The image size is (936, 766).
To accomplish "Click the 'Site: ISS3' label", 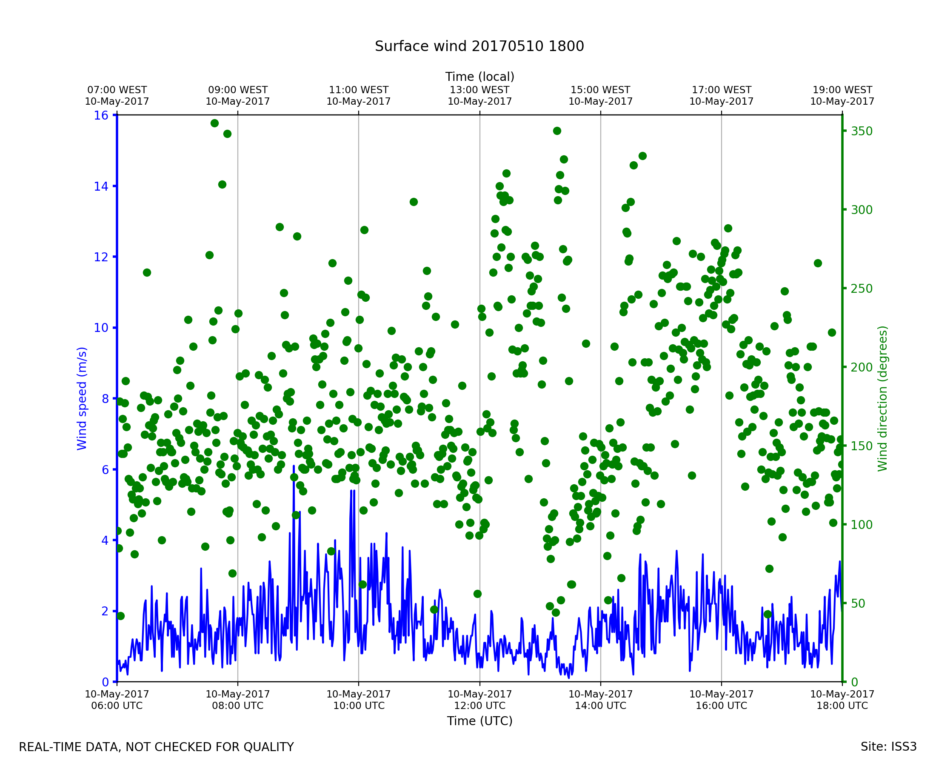I will 888,747.
